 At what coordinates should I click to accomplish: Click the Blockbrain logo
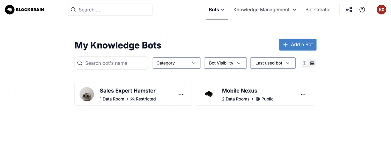(x=24, y=10)
